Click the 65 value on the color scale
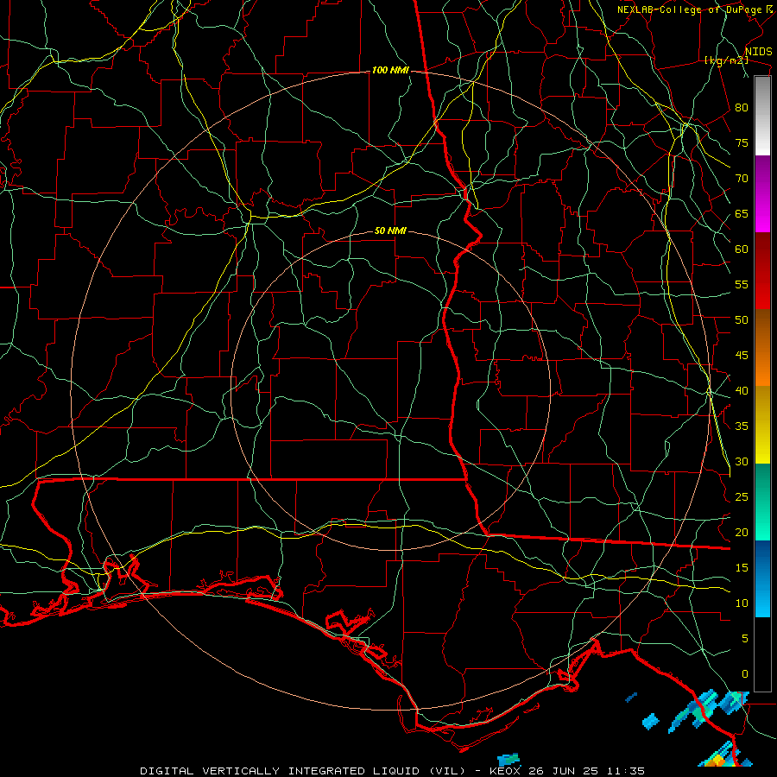This screenshot has height=777, width=777. pos(742,213)
